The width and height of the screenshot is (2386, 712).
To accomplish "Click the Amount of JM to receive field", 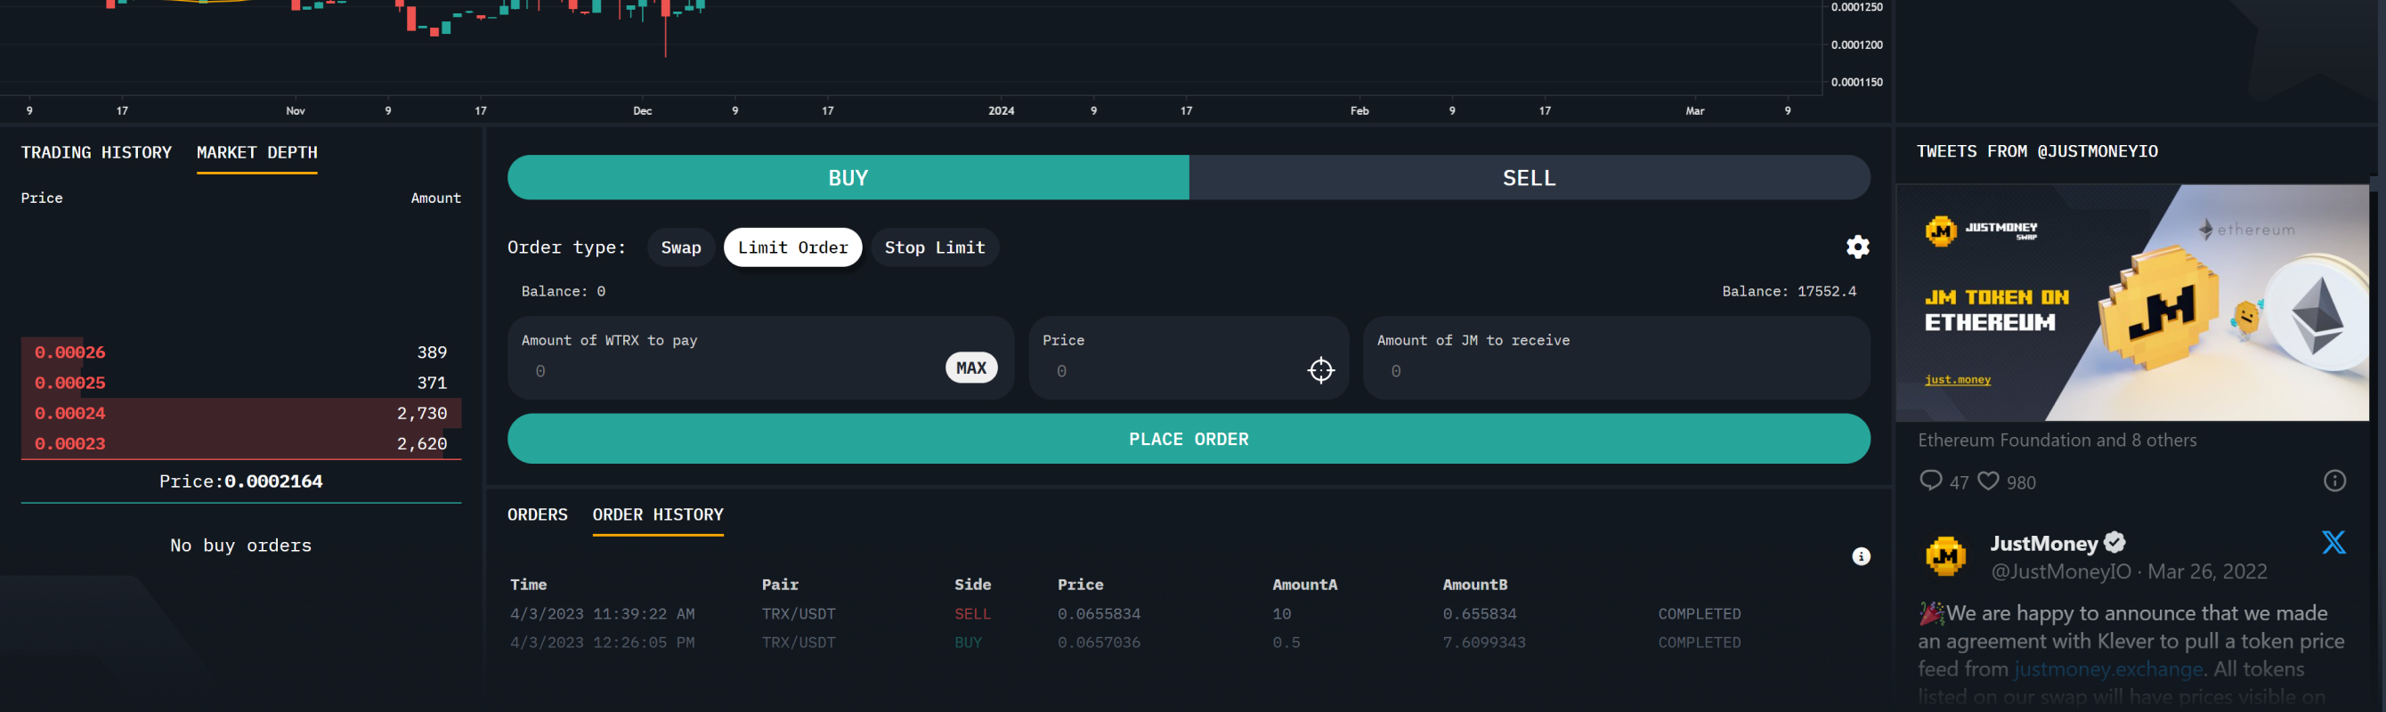I will point(1614,371).
